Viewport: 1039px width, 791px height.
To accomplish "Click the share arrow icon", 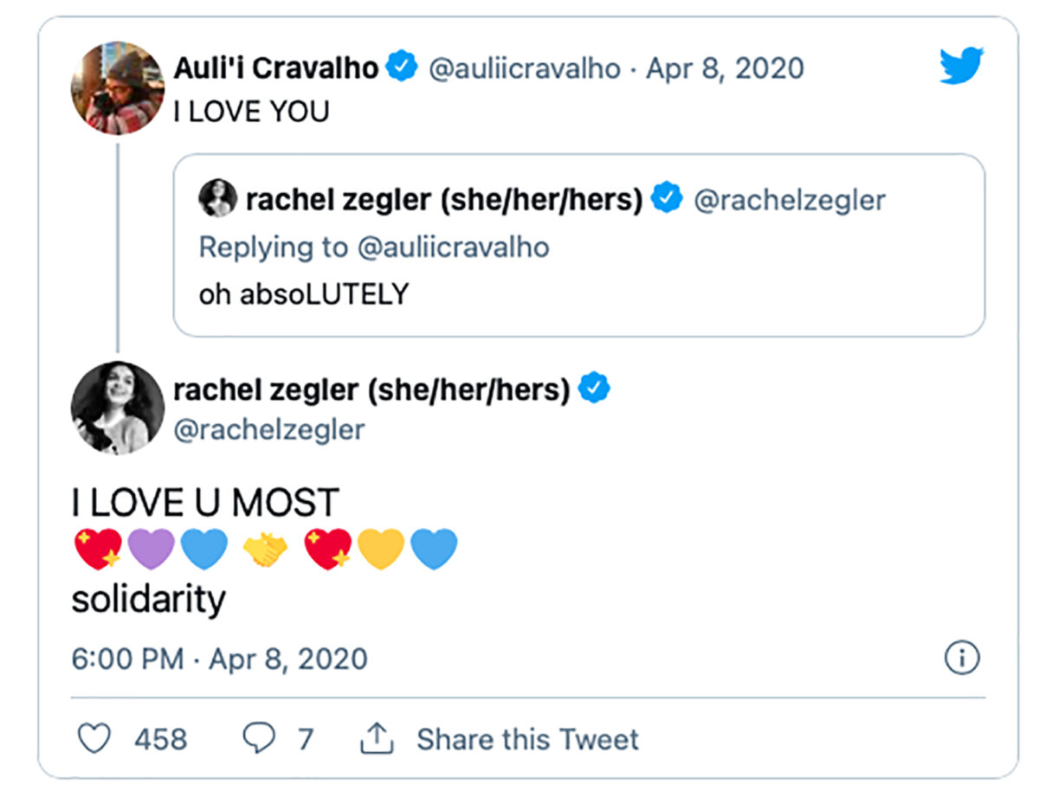I will point(376,737).
